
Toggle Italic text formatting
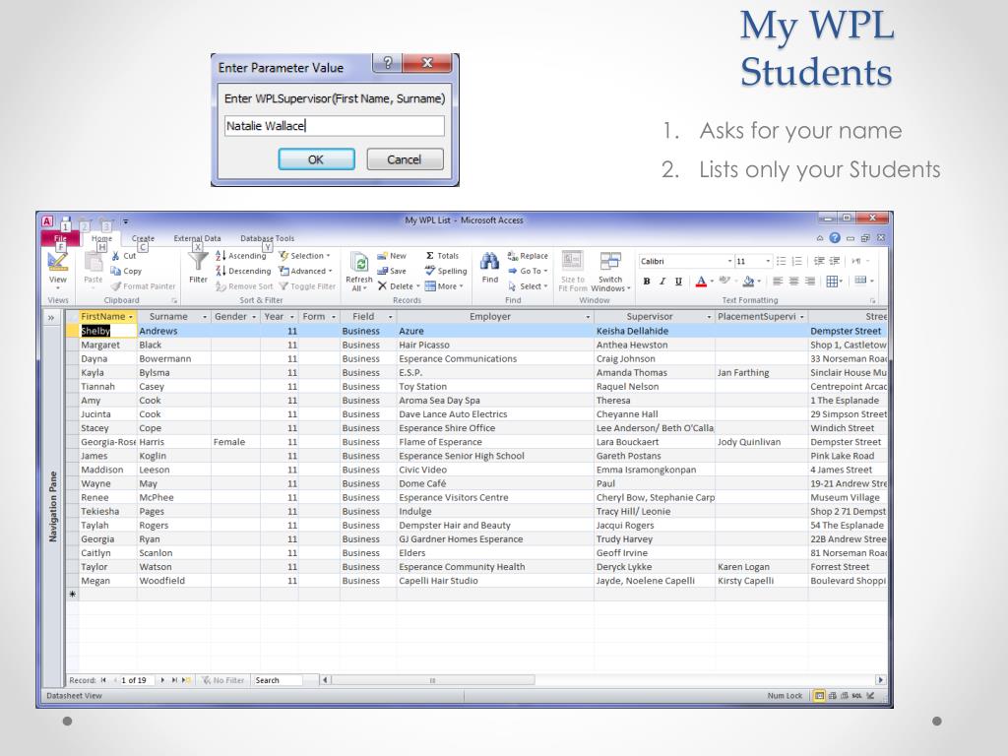(662, 282)
